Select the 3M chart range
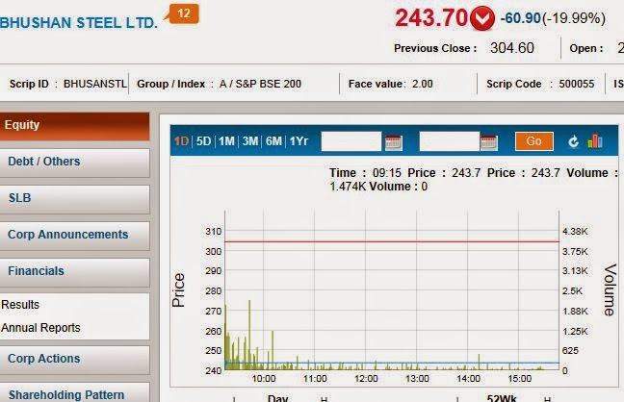This screenshot has height=402, width=624. point(250,141)
